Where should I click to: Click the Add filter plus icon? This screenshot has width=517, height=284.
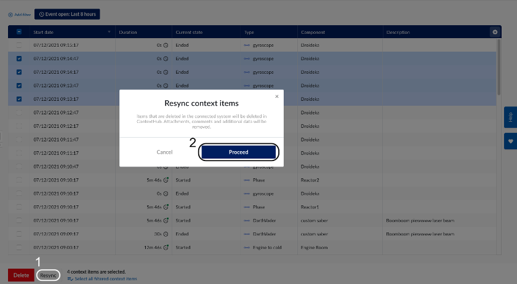[x=10, y=14]
